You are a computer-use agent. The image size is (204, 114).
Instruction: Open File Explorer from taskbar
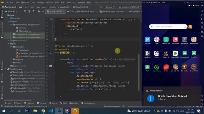pos(35,111)
